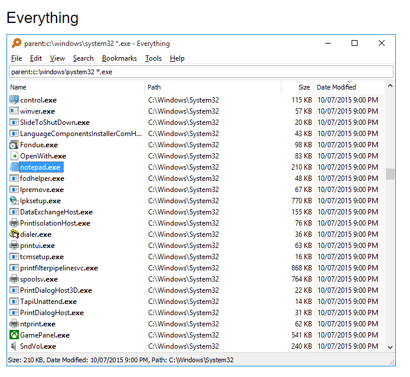410x377 pixels.
Task: Click the spoolsv.exe printer icon
Action: coord(14,279)
